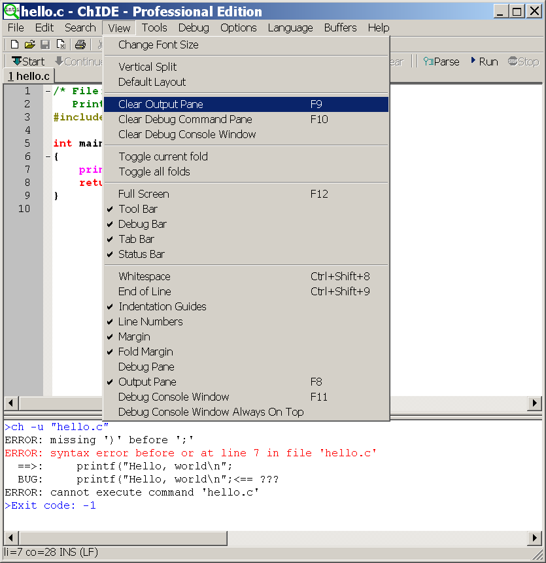Screen dimensions: 546x563
Task: Click the Stop button in debug bar
Action: tap(523, 62)
